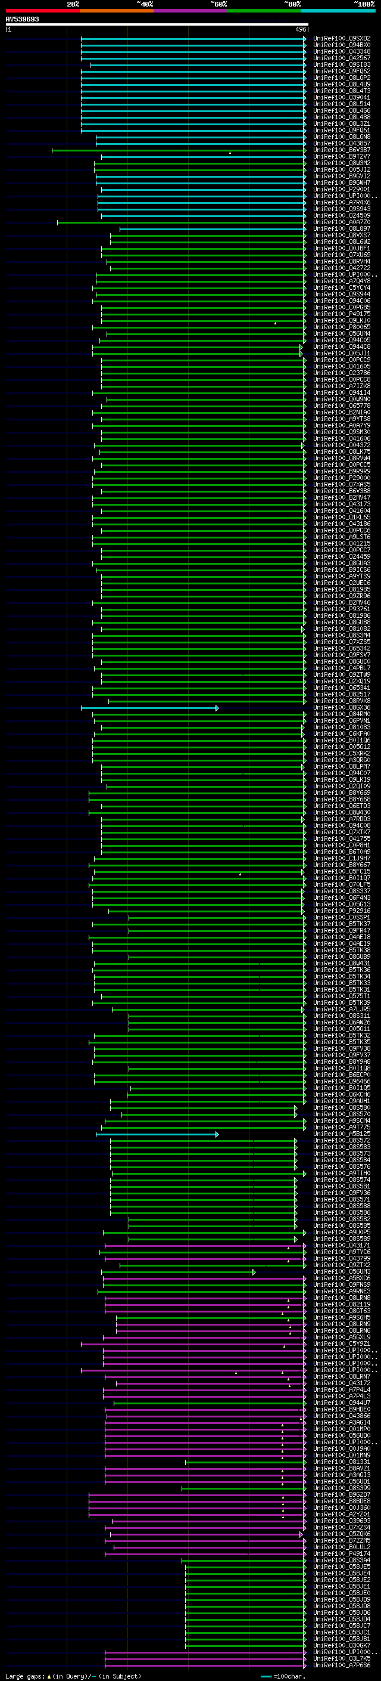The image size is (381, 1681).
Task: Click the white query sequence bar under AV539693
Action: [x=157, y=25]
